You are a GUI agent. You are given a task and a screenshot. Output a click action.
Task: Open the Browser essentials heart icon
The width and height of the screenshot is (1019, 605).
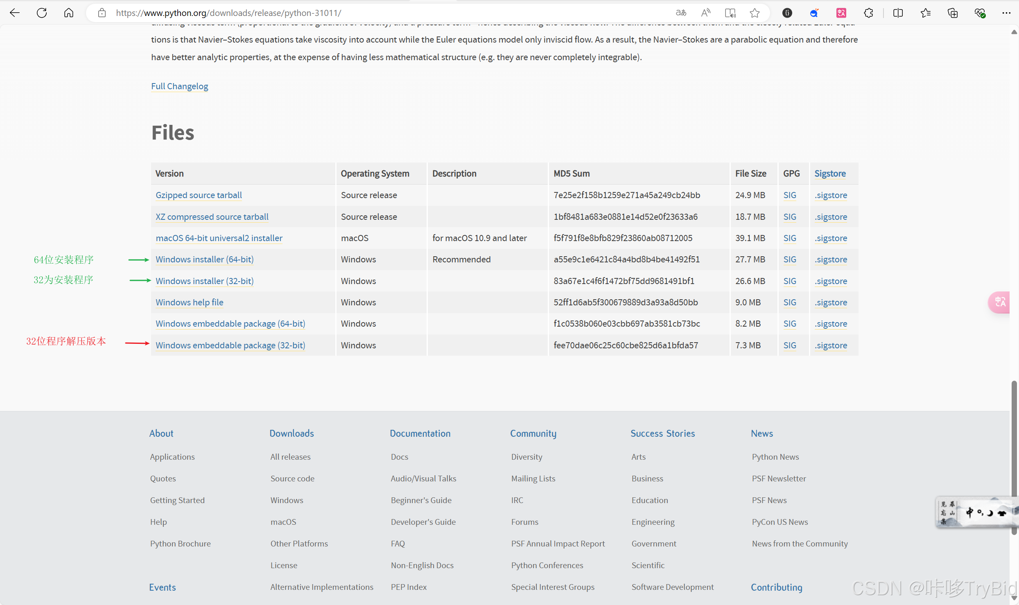[x=980, y=13]
